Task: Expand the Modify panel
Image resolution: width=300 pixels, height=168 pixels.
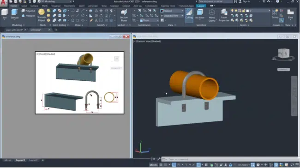Action: (x=102, y=25)
